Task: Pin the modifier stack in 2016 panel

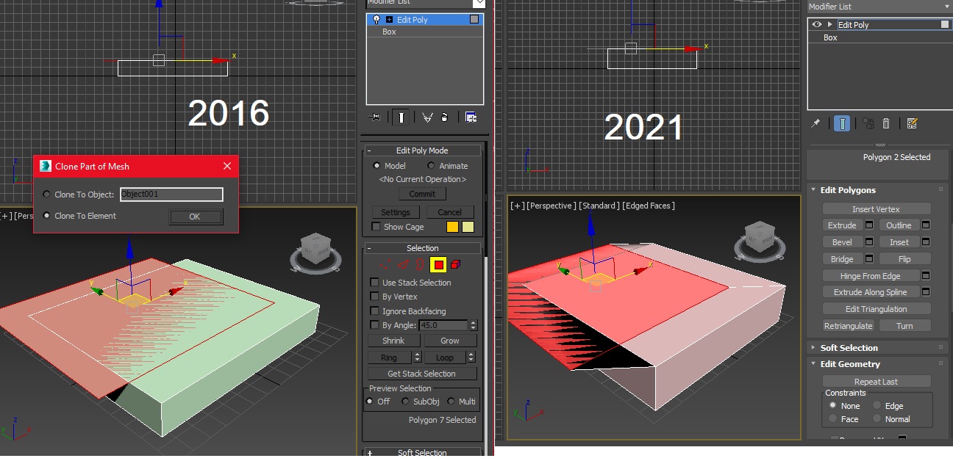Action: pos(376,117)
